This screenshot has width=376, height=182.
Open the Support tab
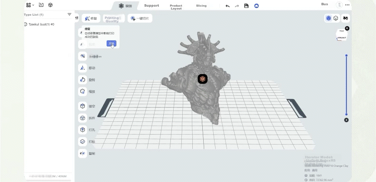(x=151, y=6)
